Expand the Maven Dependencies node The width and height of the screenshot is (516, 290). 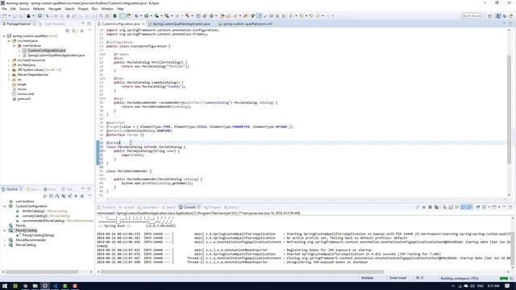pos(9,75)
